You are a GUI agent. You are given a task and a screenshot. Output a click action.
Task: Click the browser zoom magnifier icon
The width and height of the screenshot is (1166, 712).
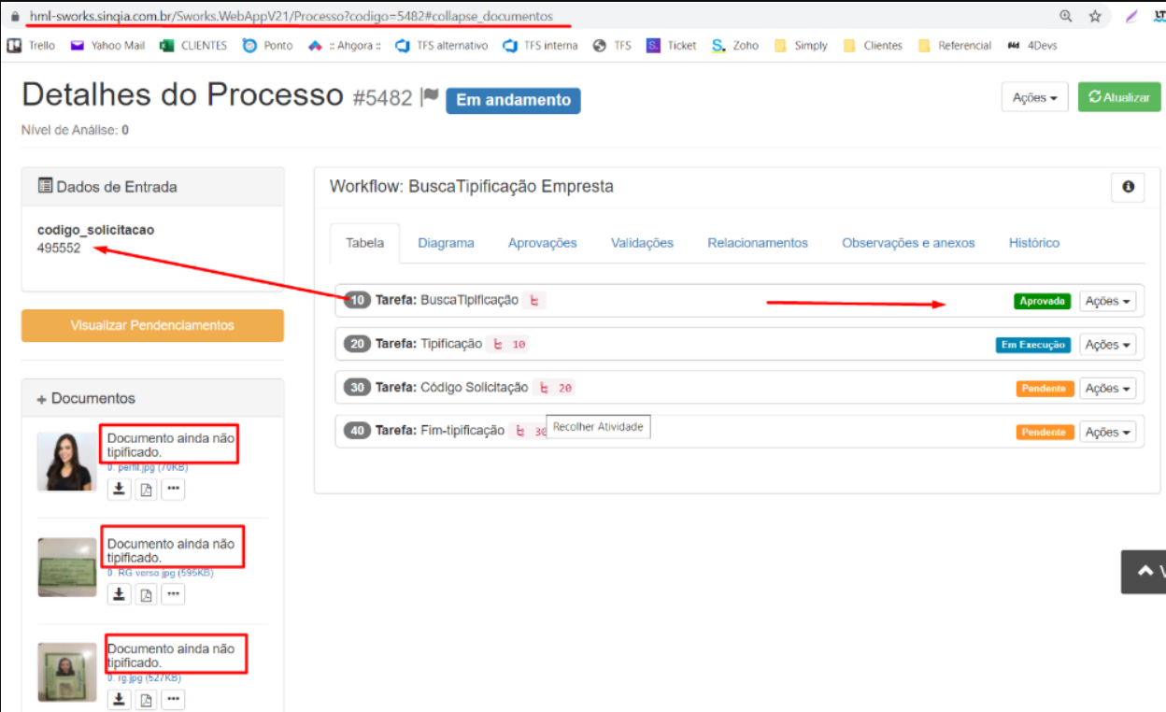1066,16
